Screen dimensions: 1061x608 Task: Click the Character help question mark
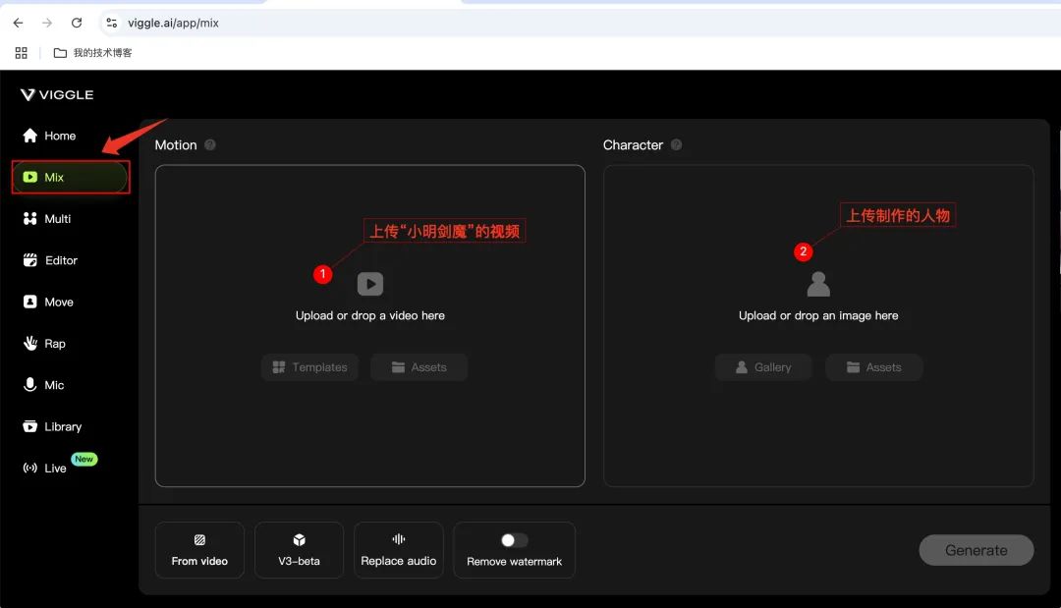676,144
